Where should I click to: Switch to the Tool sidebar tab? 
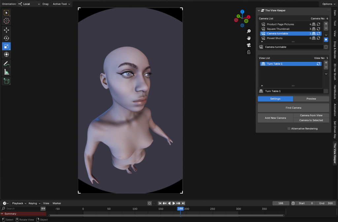335,23
